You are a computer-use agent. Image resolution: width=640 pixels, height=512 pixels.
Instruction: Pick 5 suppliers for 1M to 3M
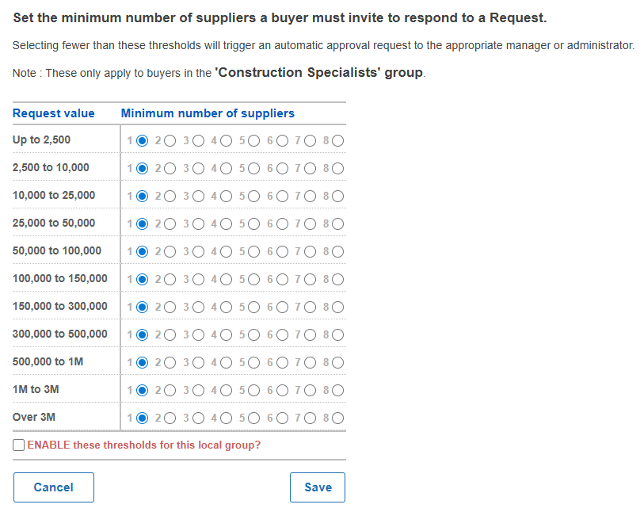click(x=253, y=391)
